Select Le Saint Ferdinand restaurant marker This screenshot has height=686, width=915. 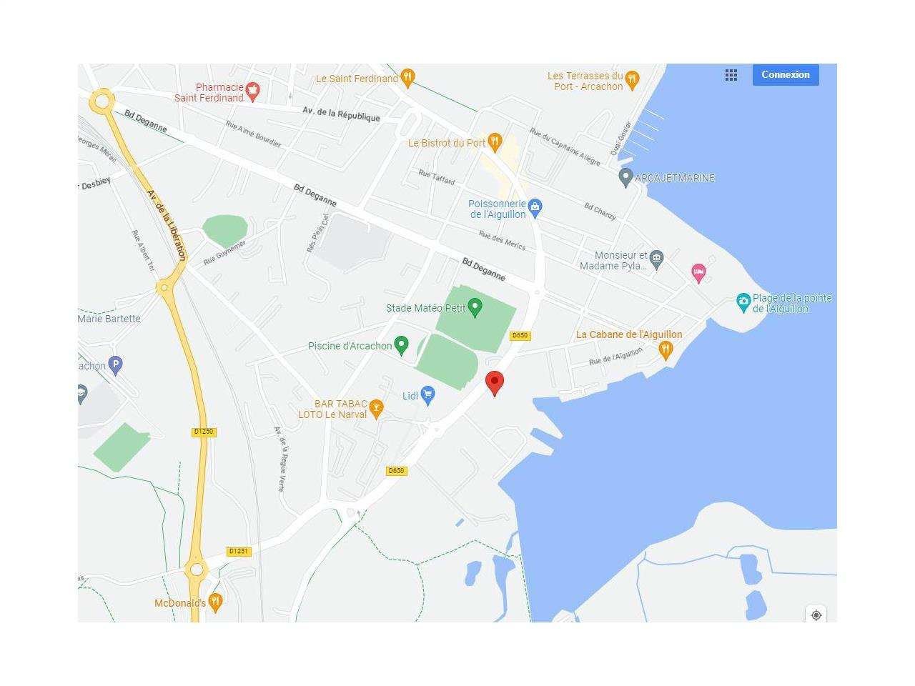(407, 77)
